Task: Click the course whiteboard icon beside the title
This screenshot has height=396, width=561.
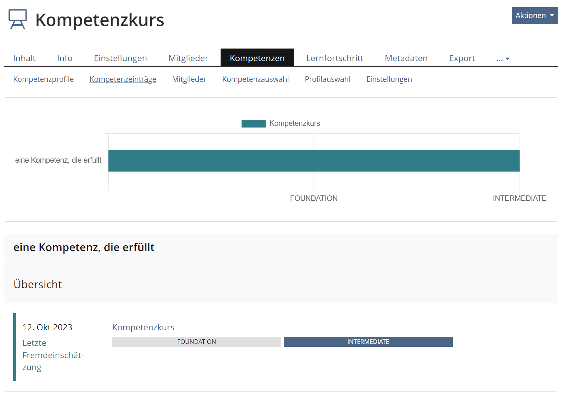Action: tap(17, 19)
